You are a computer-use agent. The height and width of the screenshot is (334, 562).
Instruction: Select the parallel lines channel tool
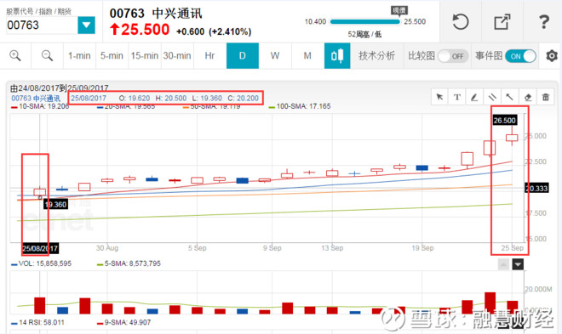tap(492, 97)
